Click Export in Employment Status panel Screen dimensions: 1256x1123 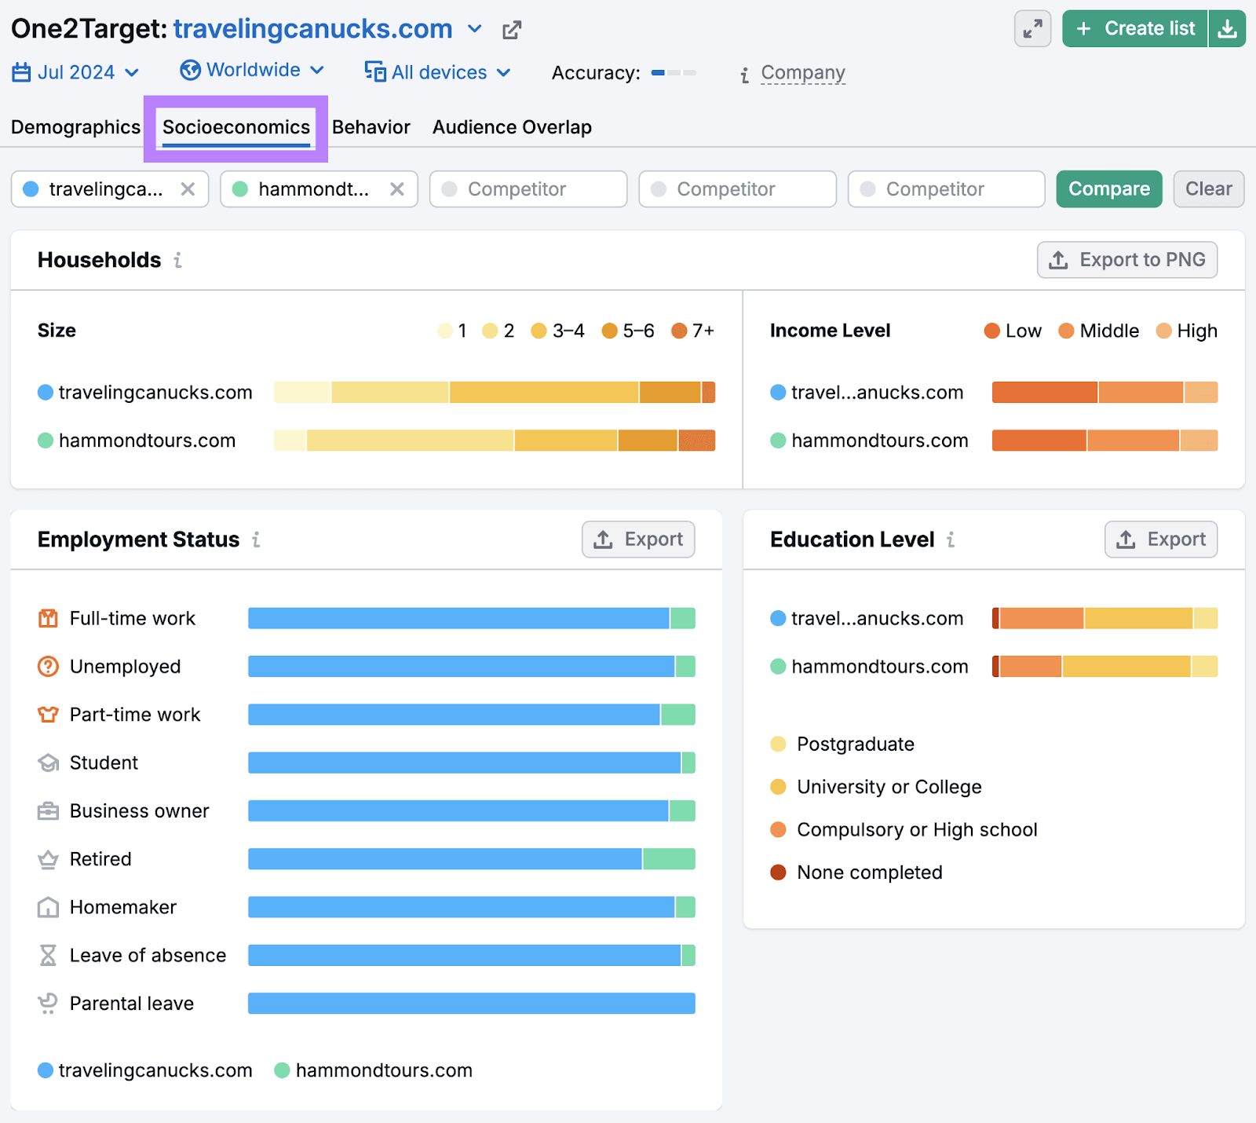(638, 540)
